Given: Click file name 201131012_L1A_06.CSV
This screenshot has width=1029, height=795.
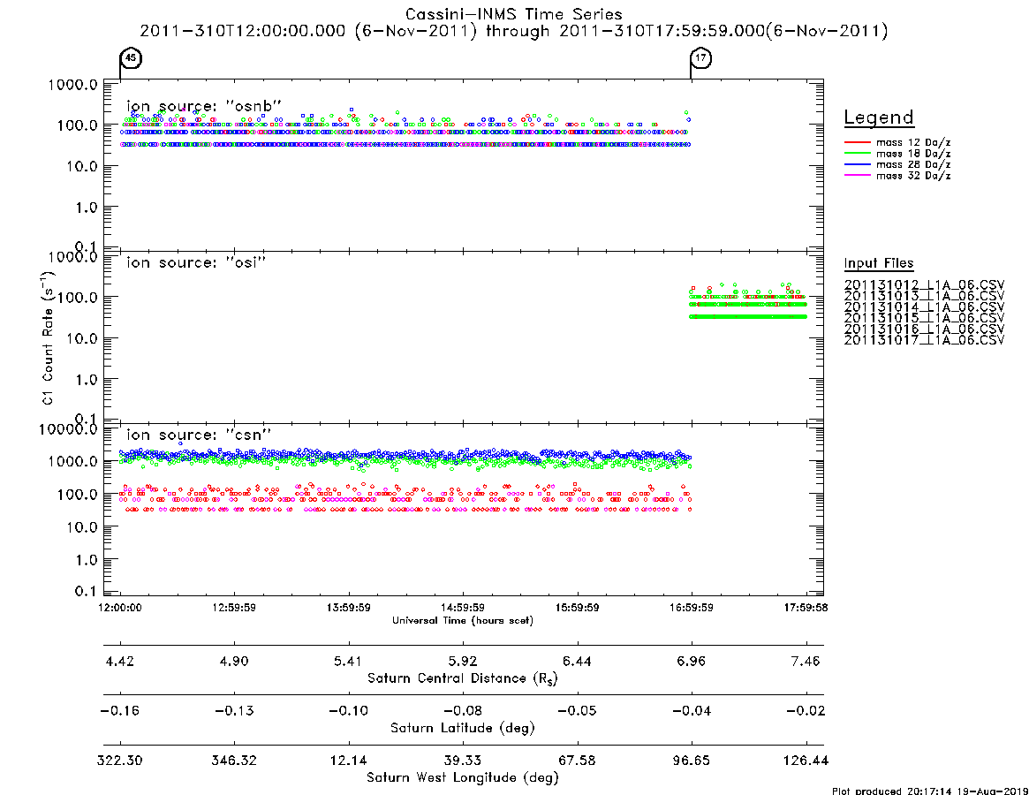Looking at the screenshot, I should (924, 285).
